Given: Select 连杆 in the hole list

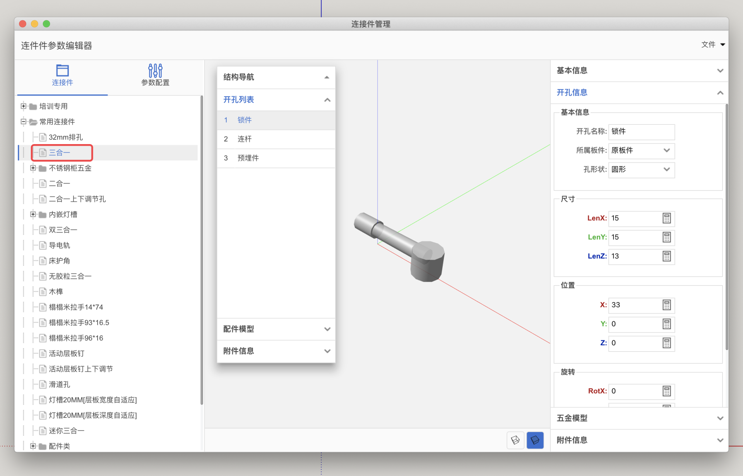Looking at the screenshot, I should tap(245, 139).
